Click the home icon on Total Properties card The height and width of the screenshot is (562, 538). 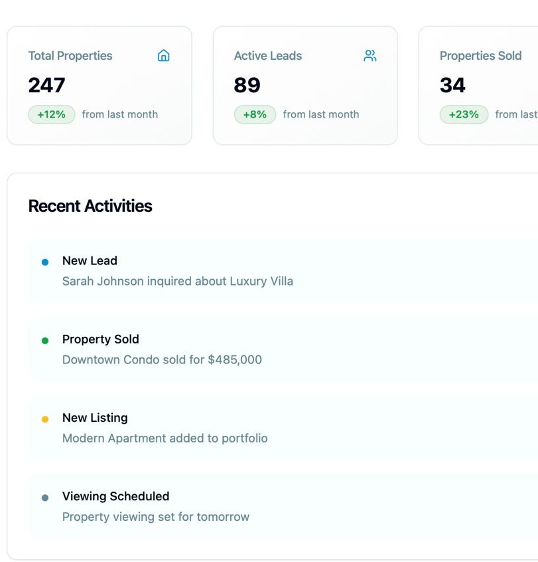[163, 56]
